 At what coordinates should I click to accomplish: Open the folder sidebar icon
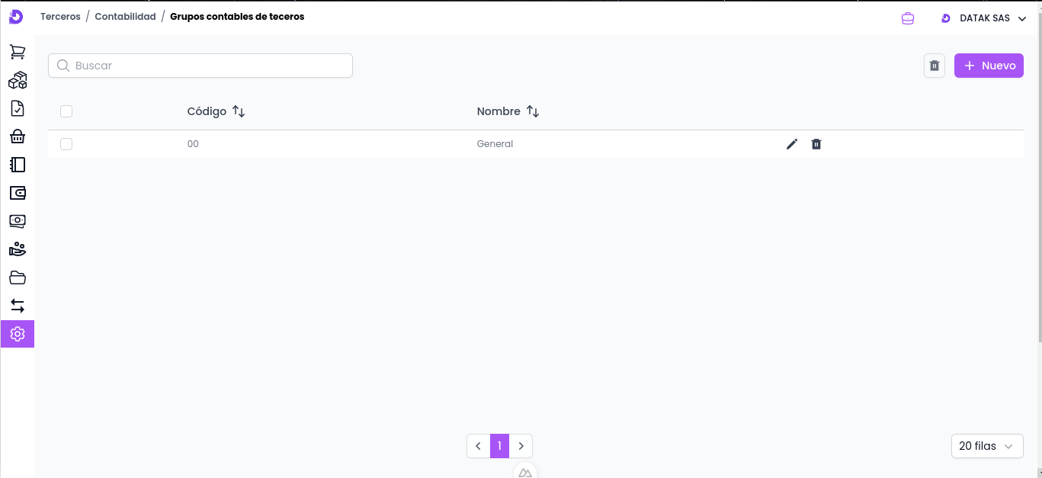[17, 277]
